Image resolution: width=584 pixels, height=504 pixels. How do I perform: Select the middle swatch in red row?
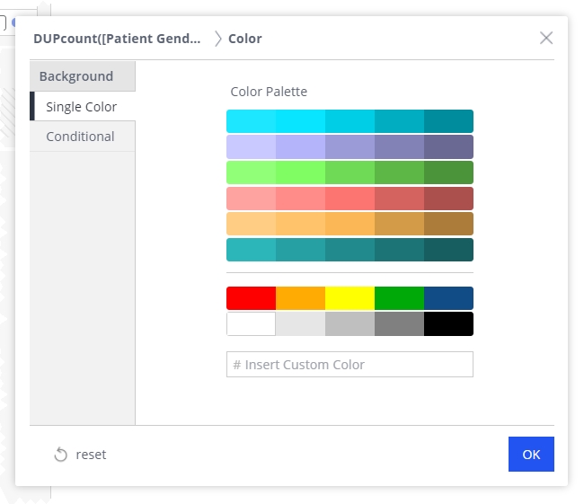350,199
